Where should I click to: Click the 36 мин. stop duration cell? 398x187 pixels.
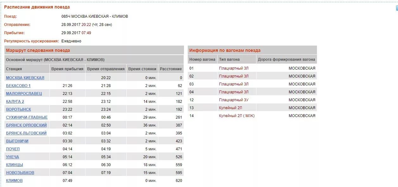142,125
